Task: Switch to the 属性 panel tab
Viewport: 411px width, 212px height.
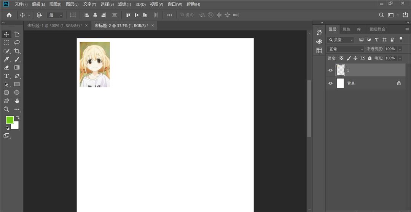Action: tap(346, 29)
